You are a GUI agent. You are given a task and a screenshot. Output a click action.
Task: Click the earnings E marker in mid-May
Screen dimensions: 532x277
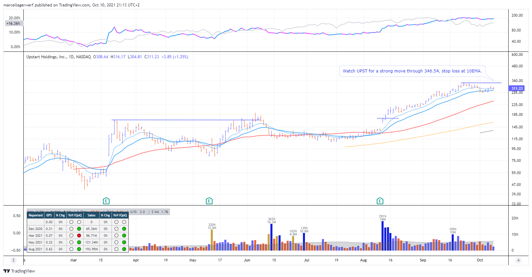209,201
